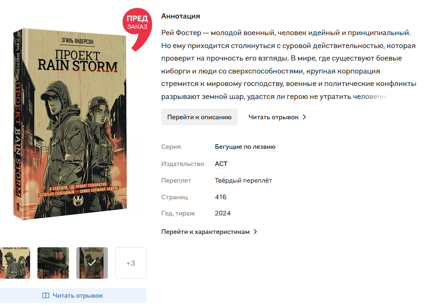Click chevron arrow next to Читать отрывок link
Viewport: 426px width, 306px height.
[304, 117]
